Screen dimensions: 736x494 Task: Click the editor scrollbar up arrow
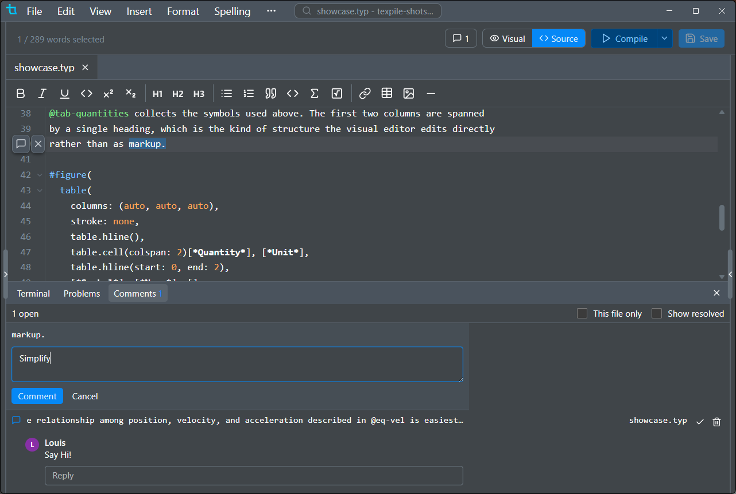point(722,112)
